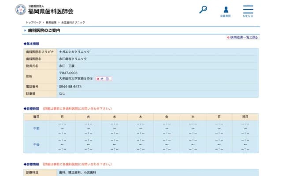
Task: Click the postal code 〒837-0903
Action: pyautogui.click(x=68, y=73)
